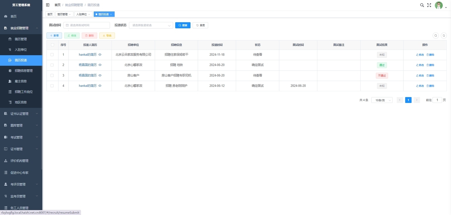Viewport: 451px width, 215px height.
Task: Open 招聘信息管理 in the sidebar
Action: click(x=21, y=70)
